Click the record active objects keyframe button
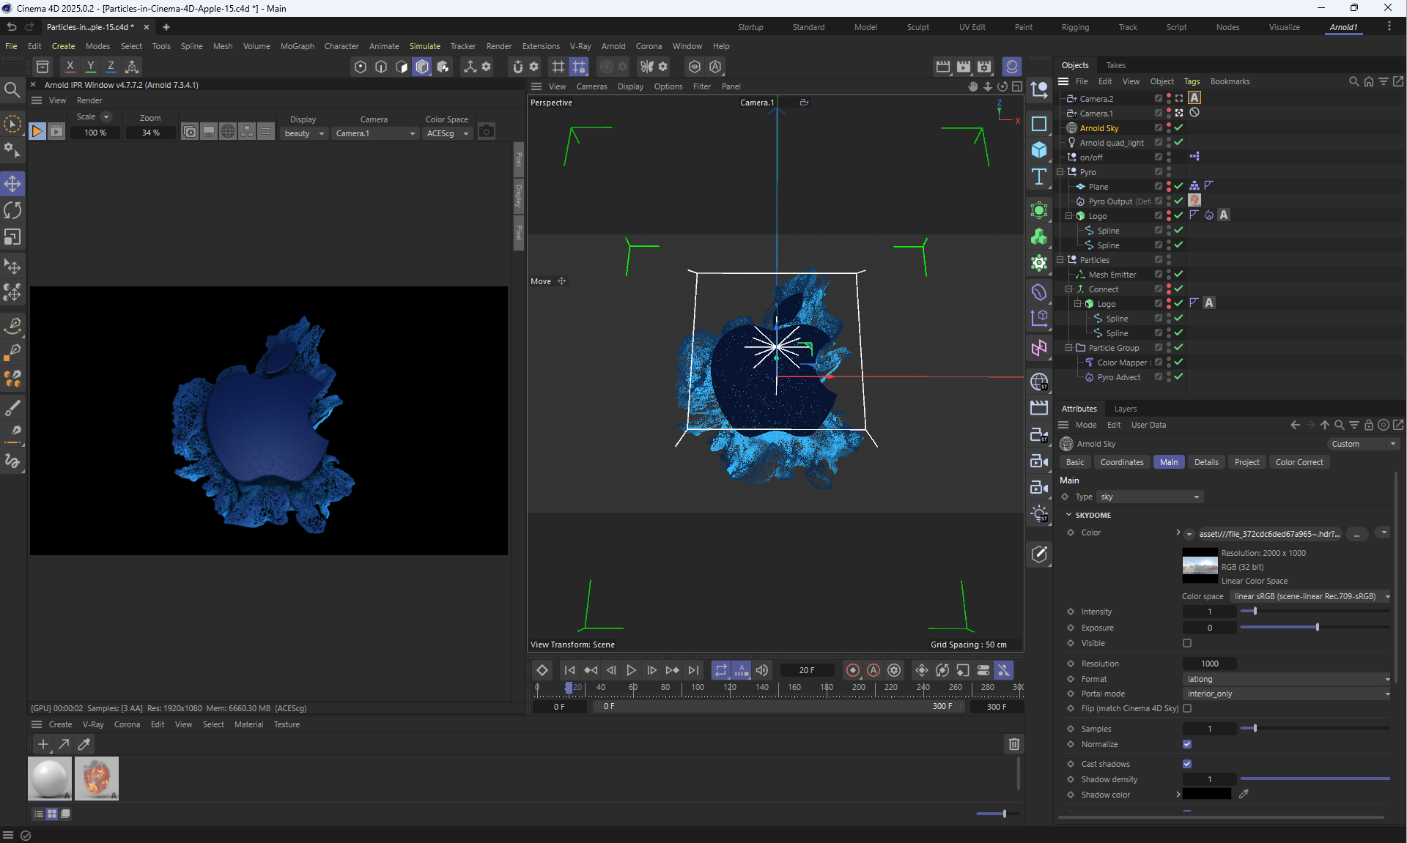The height and width of the screenshot is (843, 1407). [853, 670]
